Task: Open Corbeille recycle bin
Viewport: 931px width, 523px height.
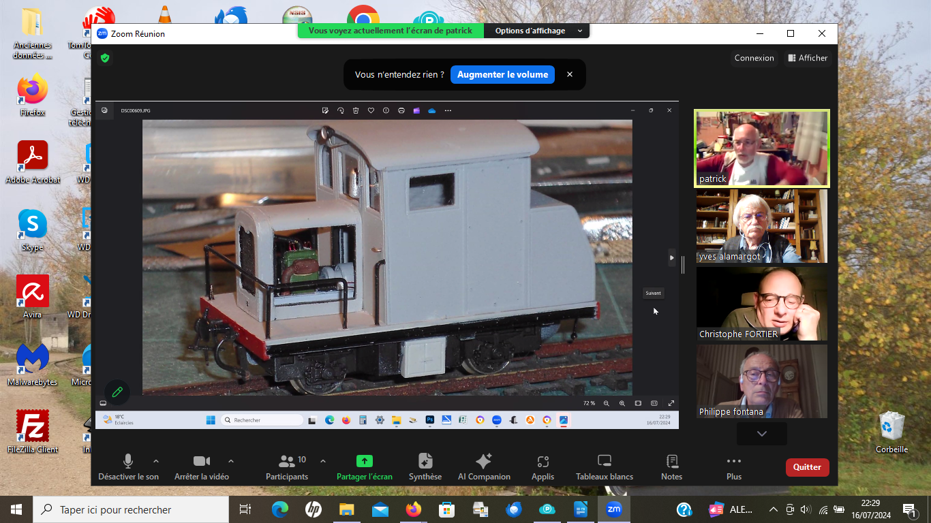Action: [891, 432]
